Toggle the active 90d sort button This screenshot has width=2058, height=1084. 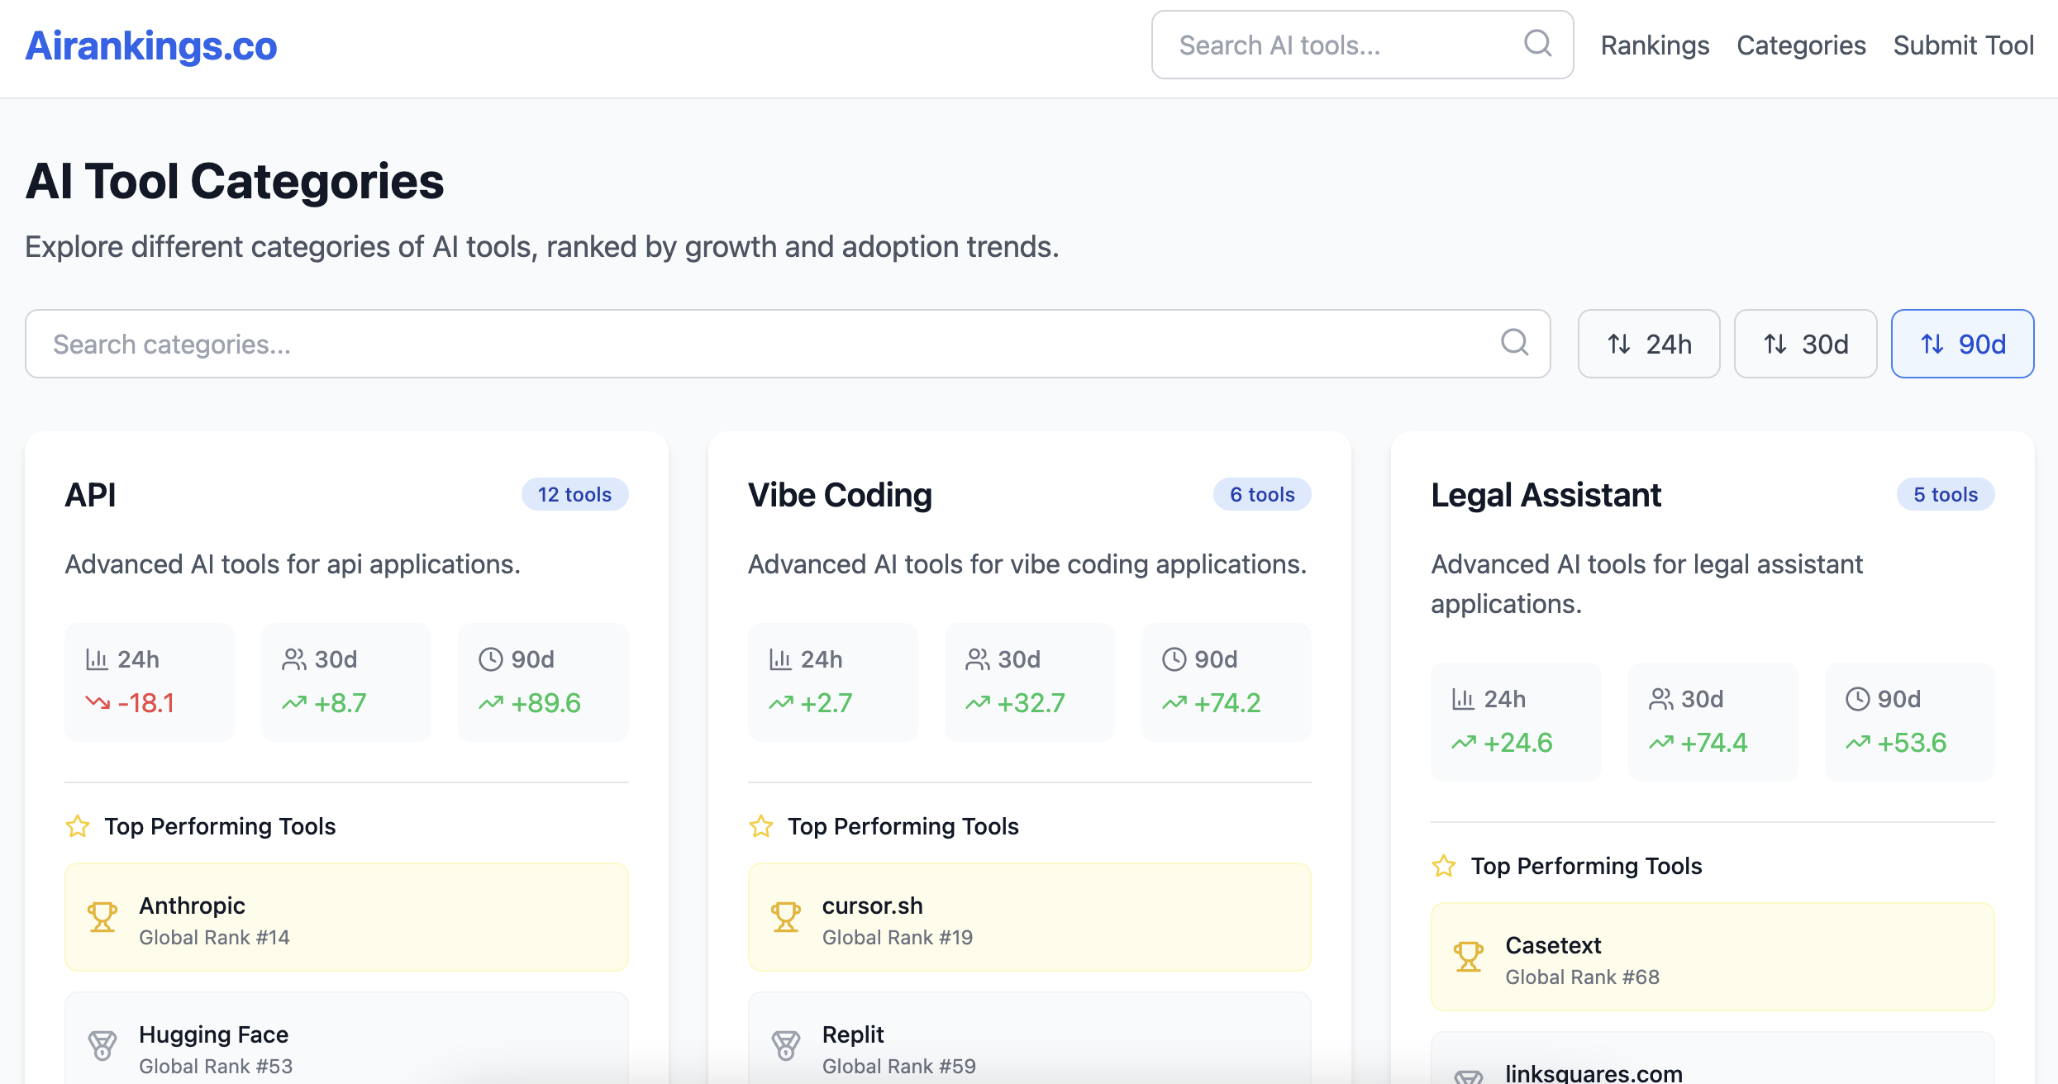(1962, 344)
